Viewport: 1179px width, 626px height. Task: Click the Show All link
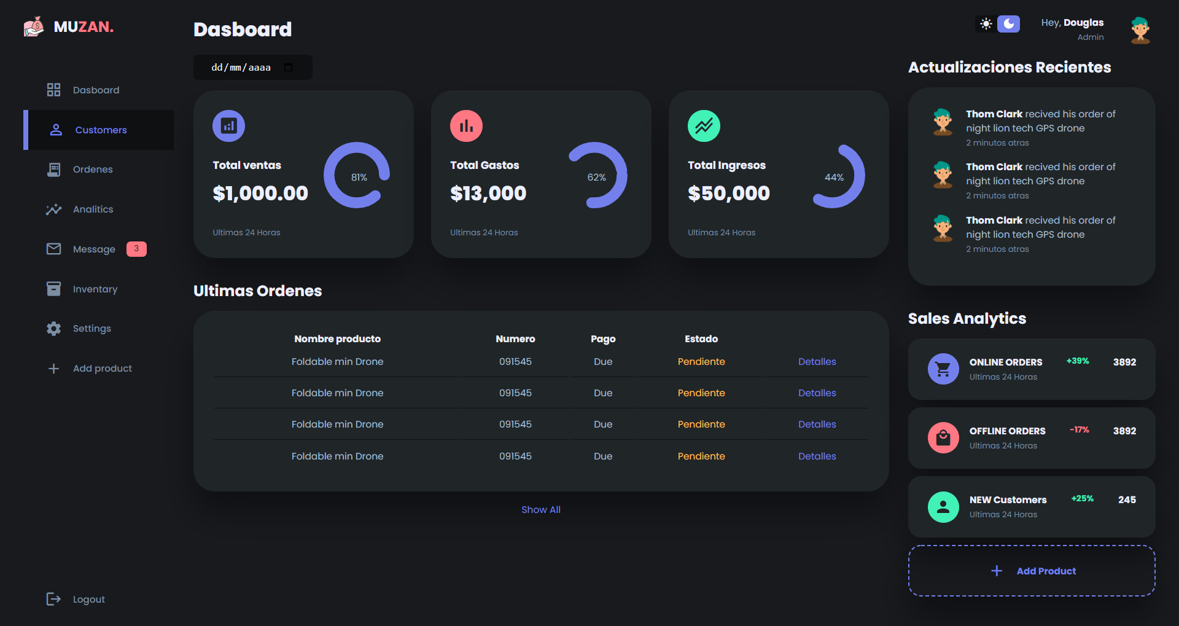541,510
